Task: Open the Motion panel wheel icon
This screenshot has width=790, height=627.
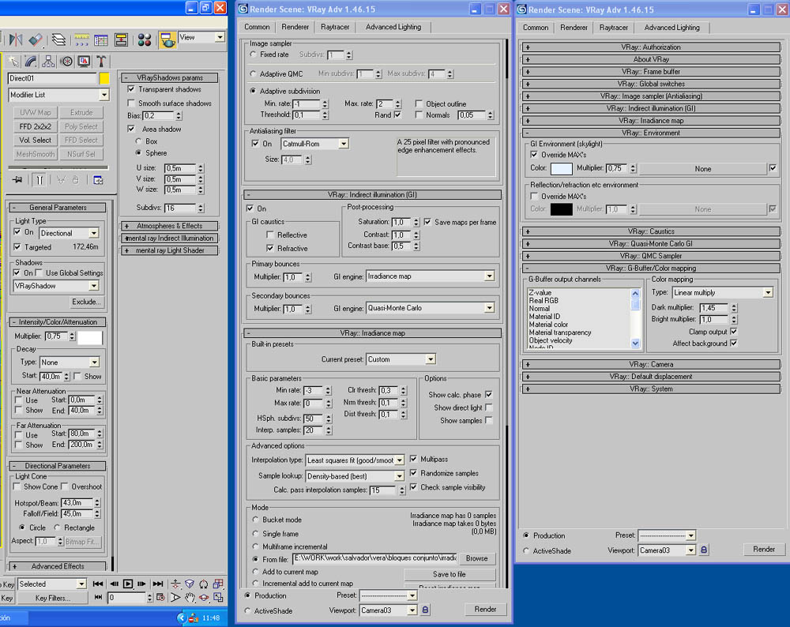Action: pyautogui.click(x=66, y=62)
